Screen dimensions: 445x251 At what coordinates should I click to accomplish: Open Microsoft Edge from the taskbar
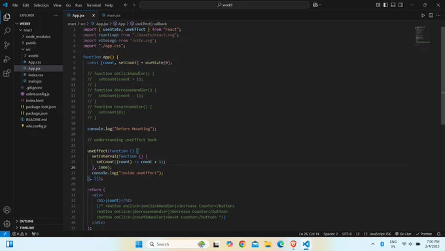280,244
